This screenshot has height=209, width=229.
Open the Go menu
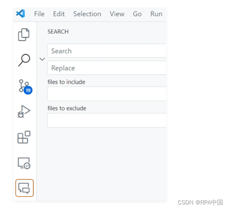137,14
